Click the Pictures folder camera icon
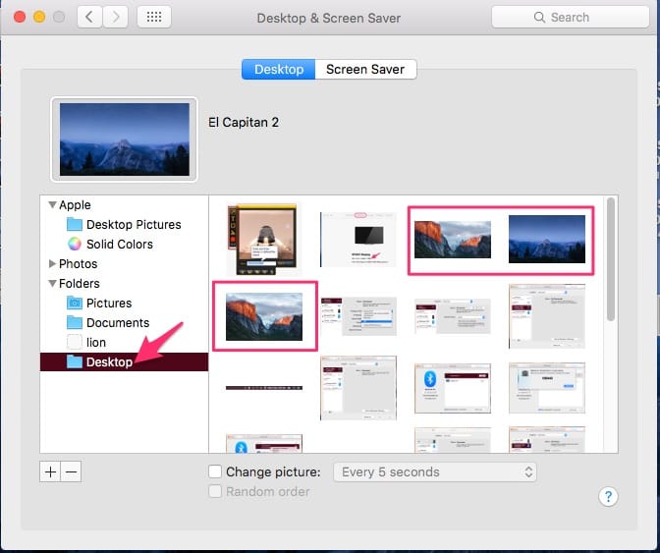660x553 pixels. tap(75, 303)
